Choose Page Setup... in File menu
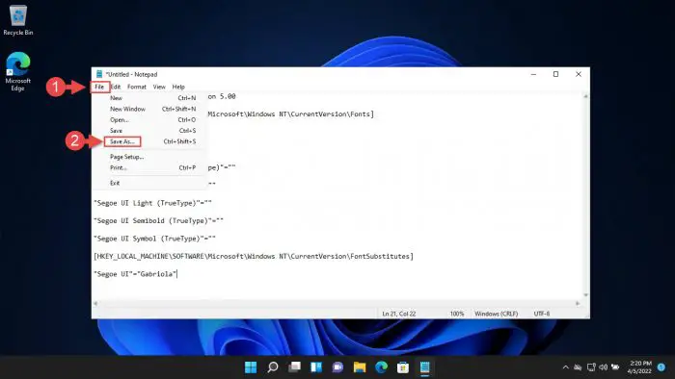Viewport: 675px width, 379px height. pos(148,157)
